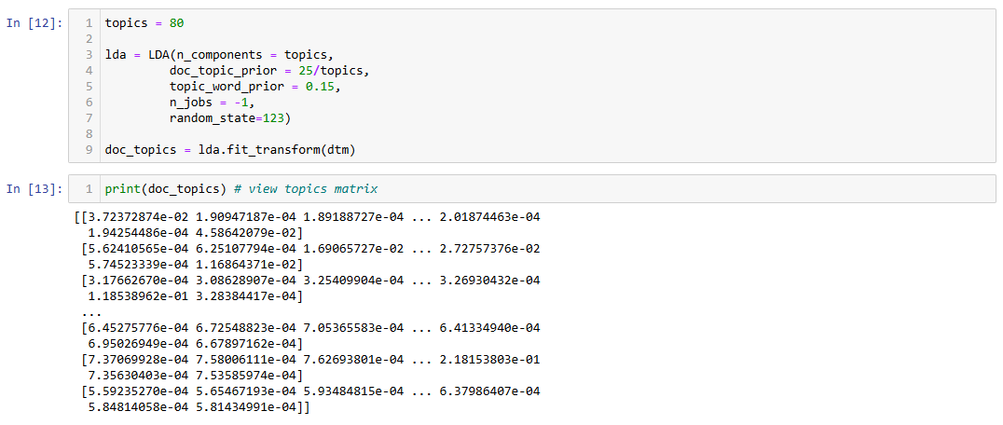Click output value 2.01874463e-04
The height and width of the screenshot is (425, 1003).
coord(490,217)
